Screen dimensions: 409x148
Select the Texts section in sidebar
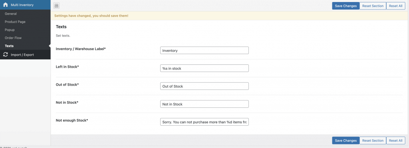coord(9,46)
